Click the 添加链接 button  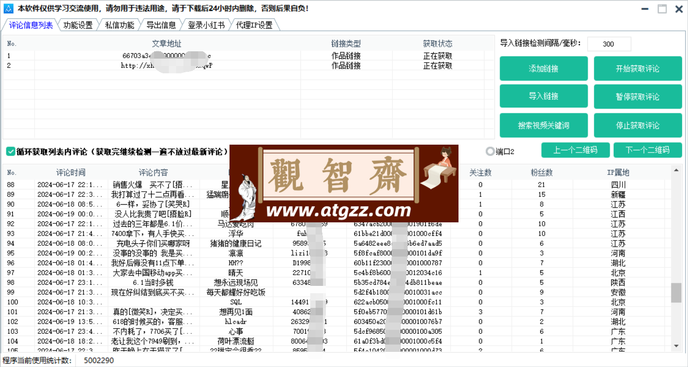tap(544, 69)
